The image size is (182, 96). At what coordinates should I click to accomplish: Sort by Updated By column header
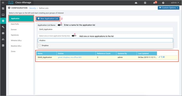tap(126, 54)
